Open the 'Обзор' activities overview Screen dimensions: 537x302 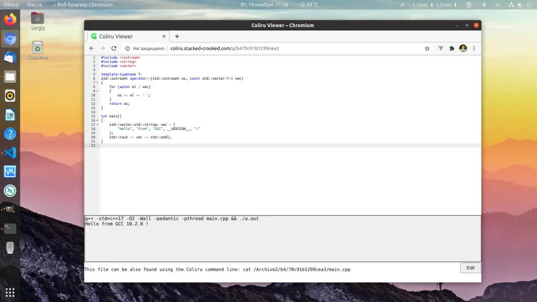pyautogui.click(x=11, y=5)
